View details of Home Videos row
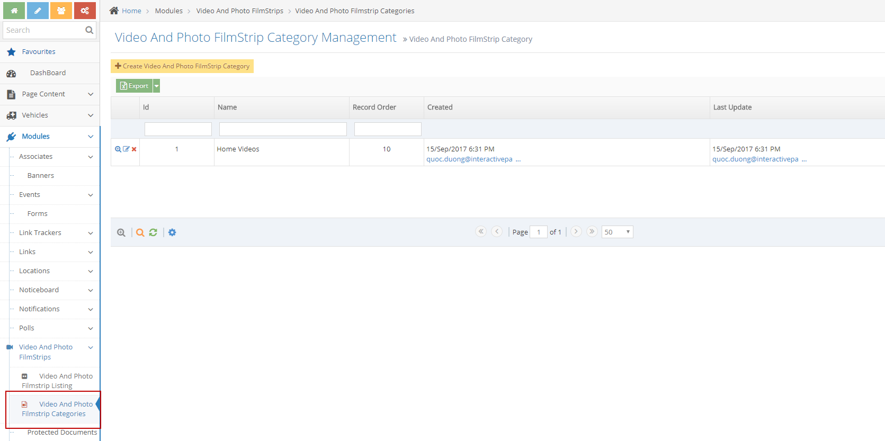Screen dimensions: 885x441 pyautogui.click(x=118, y=149)
